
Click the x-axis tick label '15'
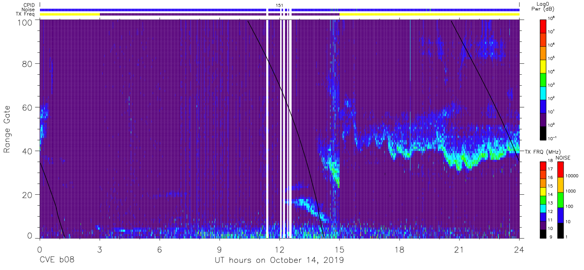click(x=340, y=249)
